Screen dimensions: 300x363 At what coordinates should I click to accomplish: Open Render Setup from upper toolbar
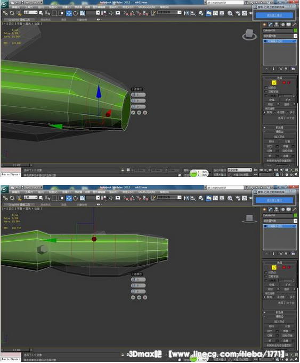(238, 13)
